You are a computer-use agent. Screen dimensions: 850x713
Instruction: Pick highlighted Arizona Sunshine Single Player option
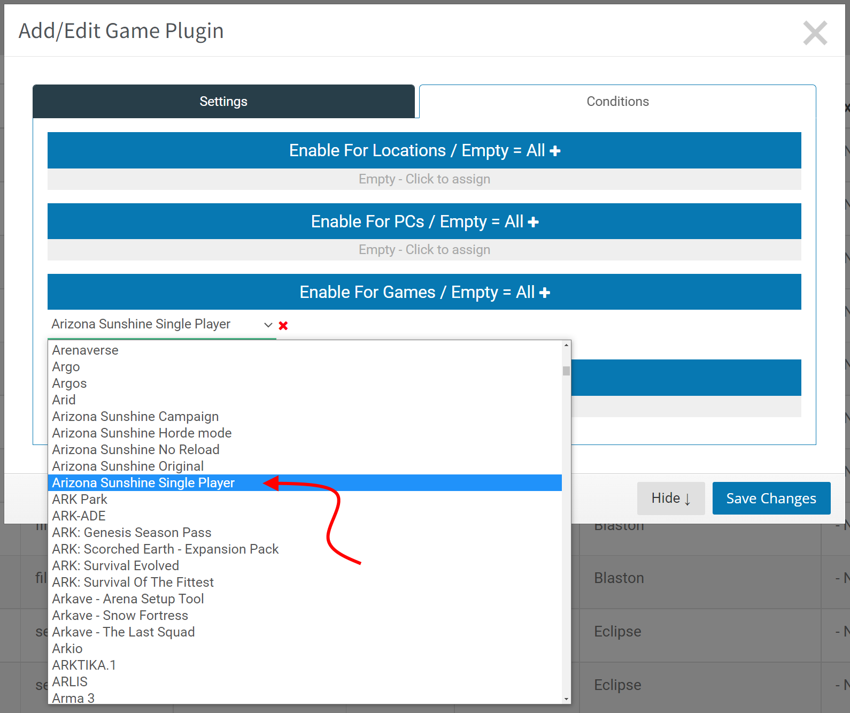305,483
